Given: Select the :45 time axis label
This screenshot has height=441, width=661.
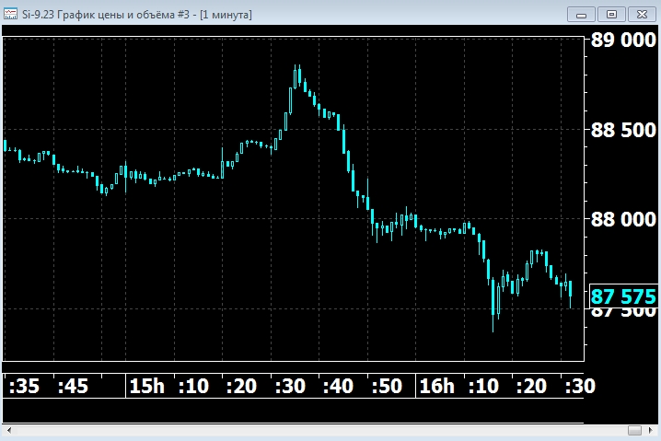Looking at the screenshot, I should [x=72, y=386].
